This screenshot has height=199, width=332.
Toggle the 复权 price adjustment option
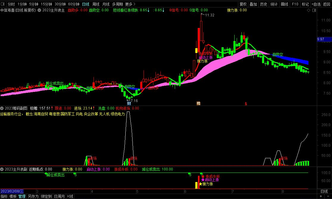coord(243,4)
